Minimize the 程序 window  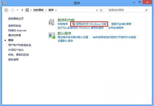click(x=134, y=3)
